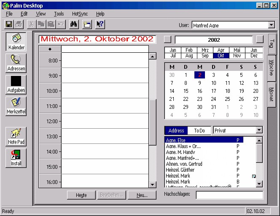Screen dimensions: 280x216
Task: Pick October 31 in the calendar
Action: pyautogui.click(x=213, y=107)
